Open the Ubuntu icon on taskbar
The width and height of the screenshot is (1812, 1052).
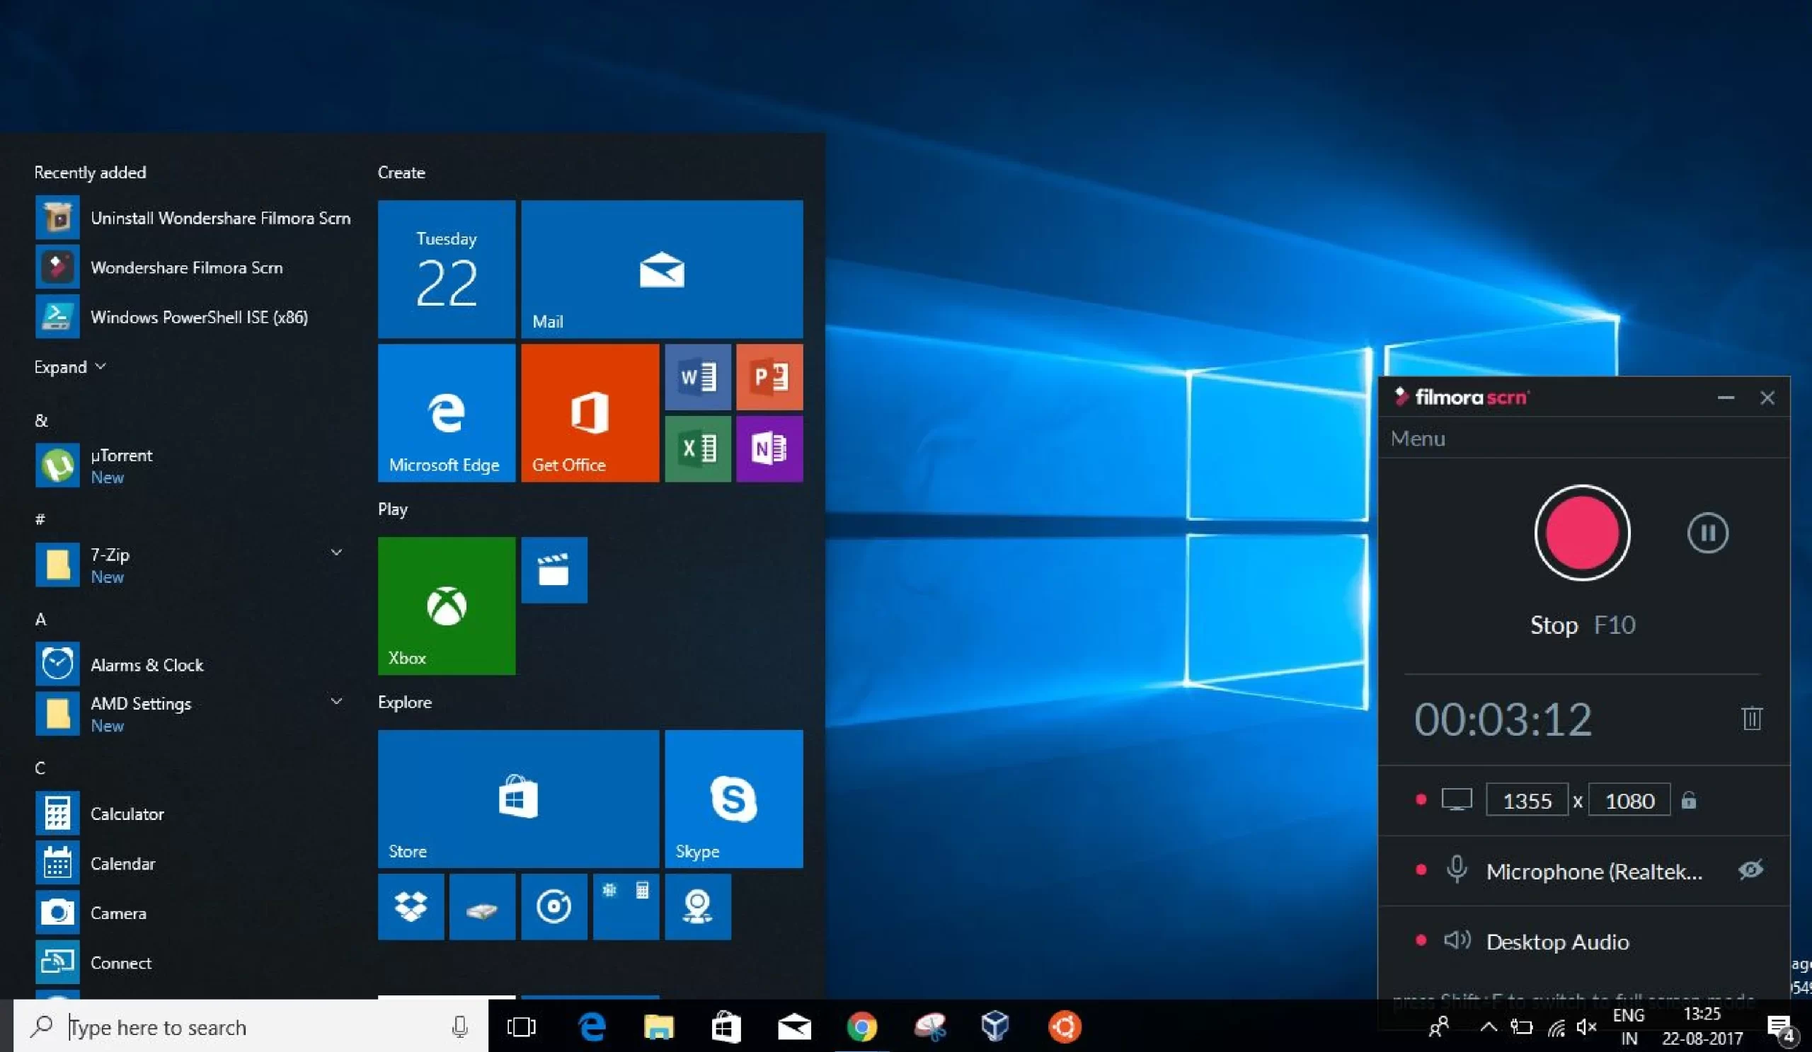pos(1064,1027)
